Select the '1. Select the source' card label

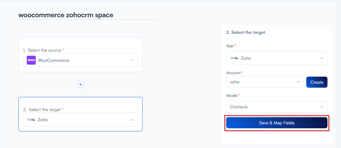[44, 50]
